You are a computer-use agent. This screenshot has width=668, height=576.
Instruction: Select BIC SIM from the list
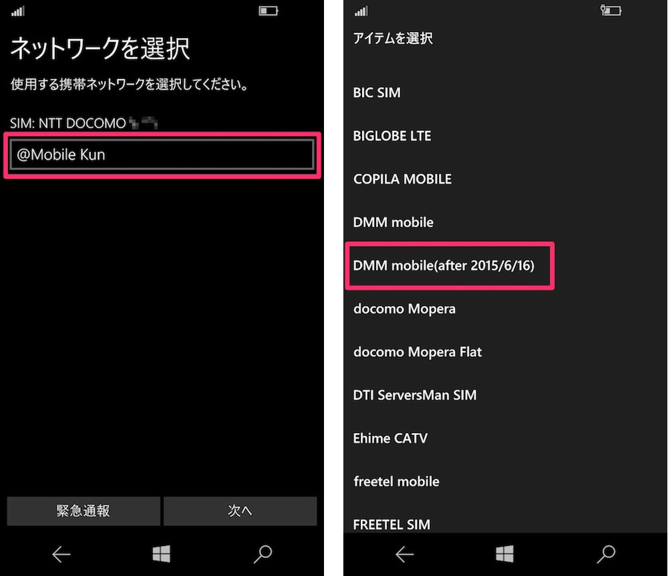tap(377, 92)
